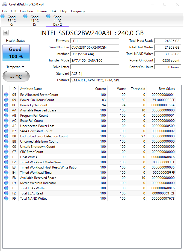Click status orb for Host Writes
This screenshot has height=251, width=184.
[x=6, y=157]
